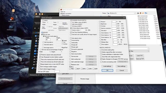Select 16.7 Million colors (24 BPP)
The width and height of the screenshot is (166, 93).
[71, 22]
